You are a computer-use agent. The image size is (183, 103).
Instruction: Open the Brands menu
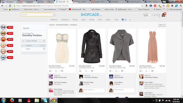tap(75, 20)
